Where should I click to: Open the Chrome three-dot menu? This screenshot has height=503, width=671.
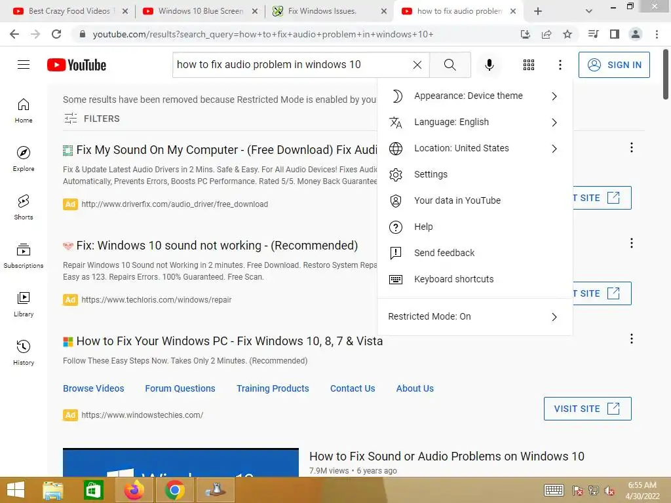657,34
